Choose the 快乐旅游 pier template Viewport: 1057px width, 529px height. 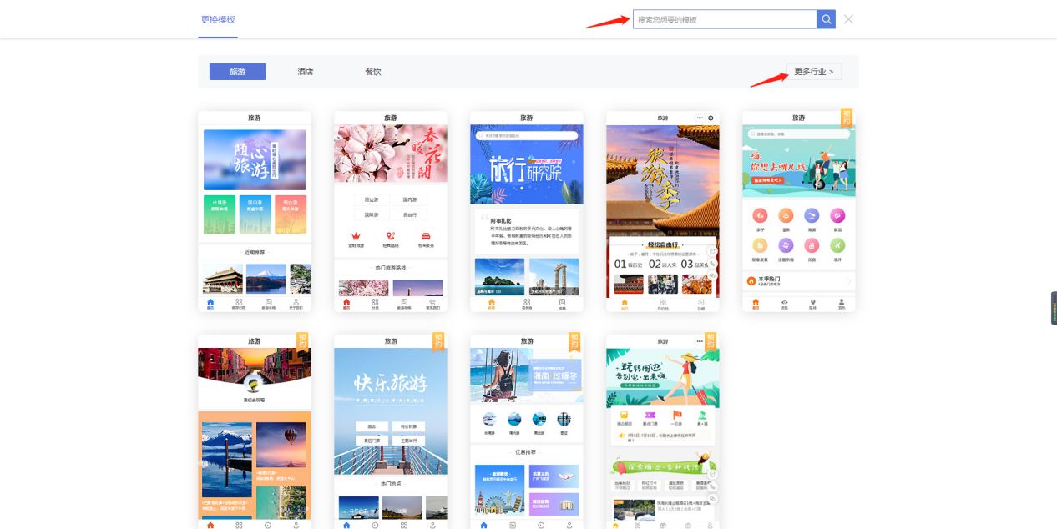point(391,431)
